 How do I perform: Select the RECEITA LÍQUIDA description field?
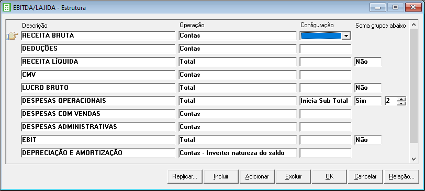[x=98, y=62]
